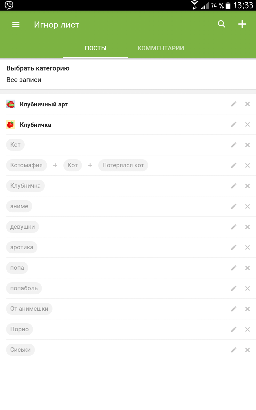Tap the search magnifier icon
This screenshot has width=256, height=410.
pyautogui.click(x=221, y=24)
